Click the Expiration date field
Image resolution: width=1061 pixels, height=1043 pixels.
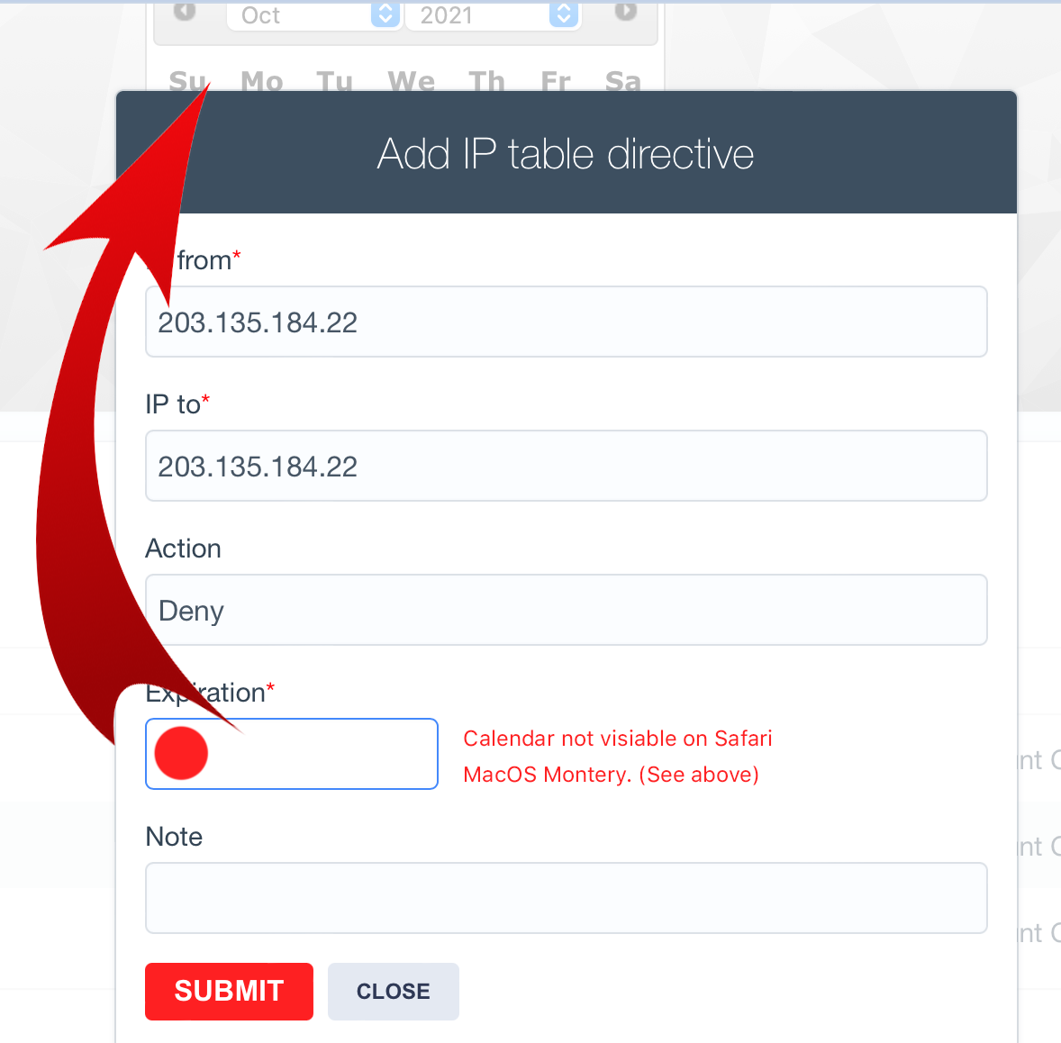pos(324,754)
